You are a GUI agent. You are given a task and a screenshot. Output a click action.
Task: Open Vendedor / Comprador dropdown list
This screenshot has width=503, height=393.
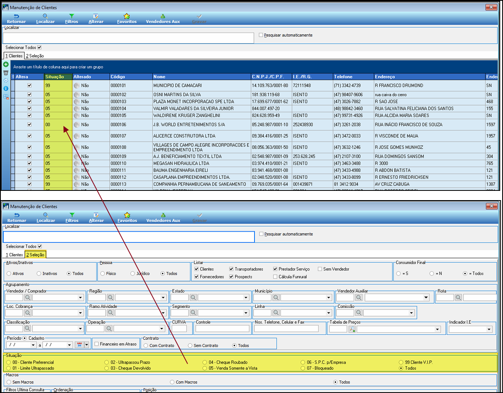coord(80,297)
